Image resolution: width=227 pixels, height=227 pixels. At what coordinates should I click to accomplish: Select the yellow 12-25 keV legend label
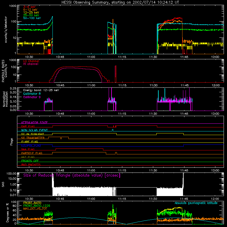pyautogui.click(x=31, y=12)
